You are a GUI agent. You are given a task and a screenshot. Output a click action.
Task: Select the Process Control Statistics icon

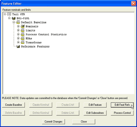click(x=23, y=34)
